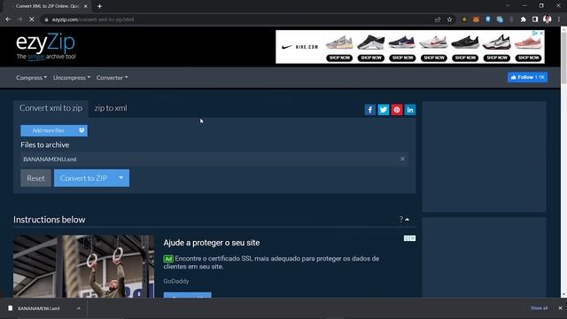Click the GoDaddy advertiser label
567x319 pixels.
click(x=175, y=281)
